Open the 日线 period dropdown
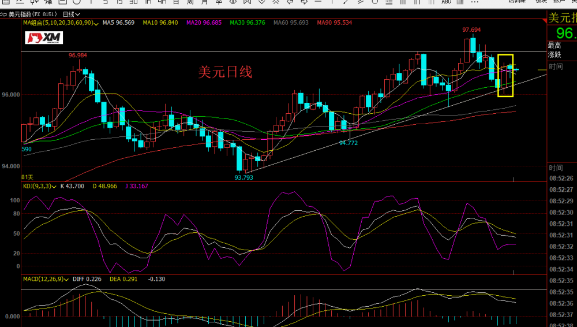 [x=72, y=14]
